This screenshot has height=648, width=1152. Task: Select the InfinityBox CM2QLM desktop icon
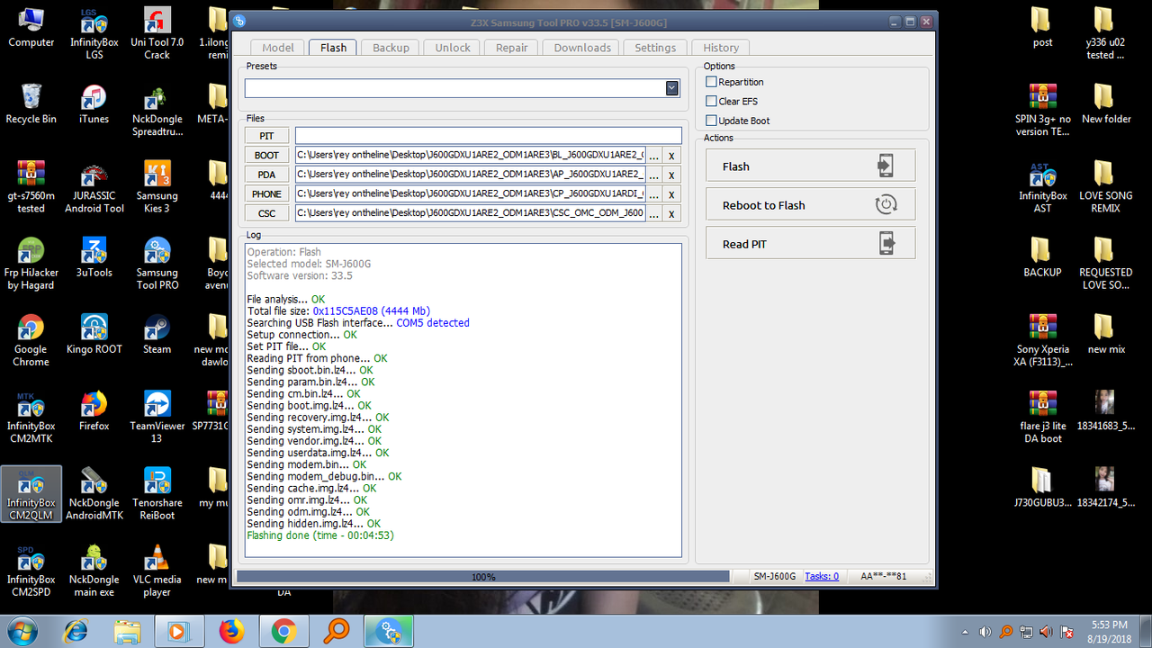[x=31, y=495]
